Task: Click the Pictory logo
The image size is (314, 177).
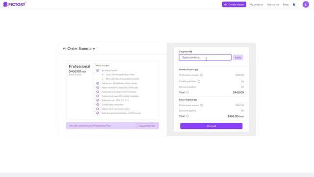Action: point(14,4)
